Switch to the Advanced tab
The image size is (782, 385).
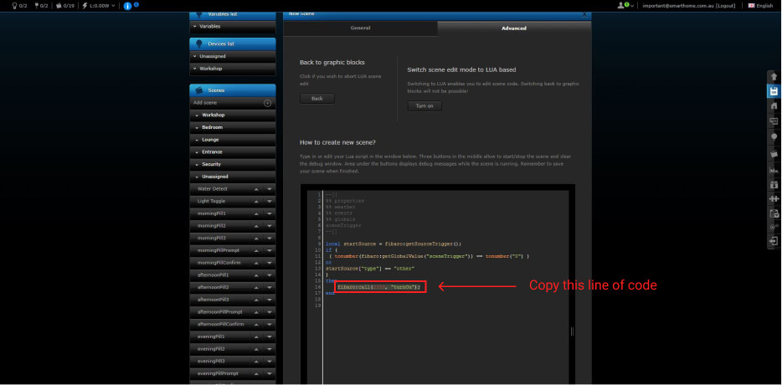[514, 28]
